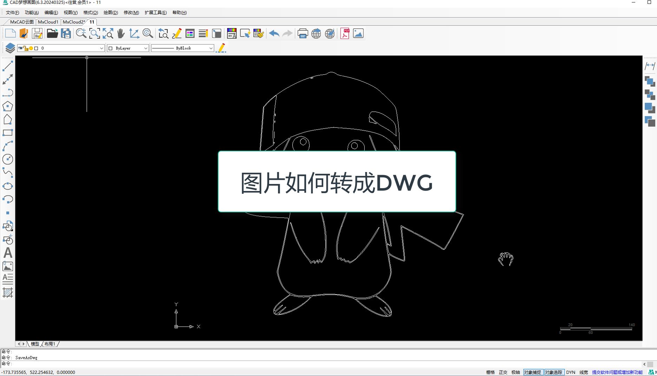Open the 帮助(H) menu
The image size is (657, 376).
pos(179,12)
